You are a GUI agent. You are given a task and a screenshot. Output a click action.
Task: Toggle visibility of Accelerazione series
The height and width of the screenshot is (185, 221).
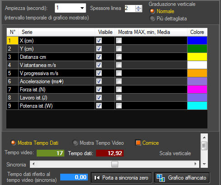coord(99,81)
